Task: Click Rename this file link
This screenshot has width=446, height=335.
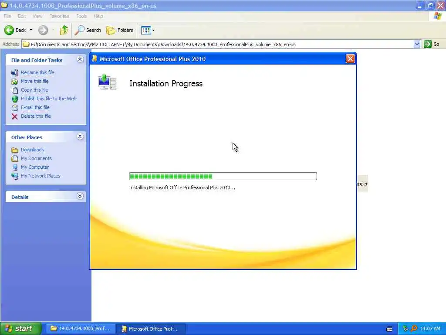Action: [x=37, y=72]
